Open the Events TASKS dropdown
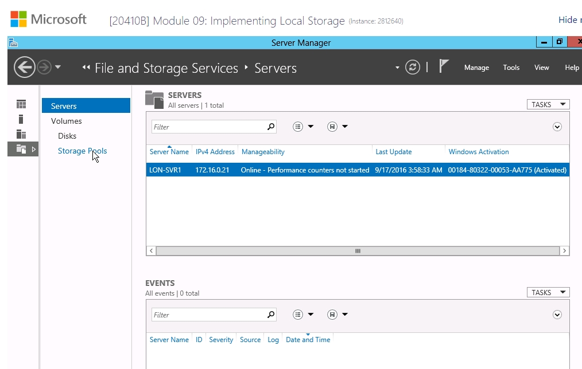 548,292
